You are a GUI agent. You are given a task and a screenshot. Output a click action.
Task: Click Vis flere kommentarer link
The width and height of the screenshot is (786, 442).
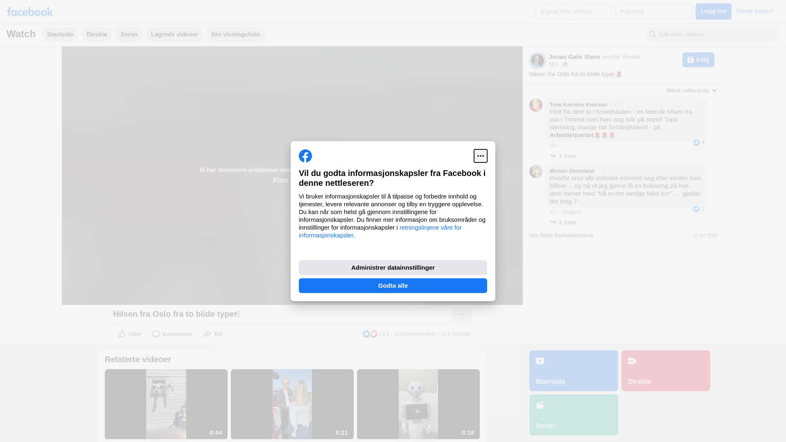pyautogui.click(x=561, y=235)
